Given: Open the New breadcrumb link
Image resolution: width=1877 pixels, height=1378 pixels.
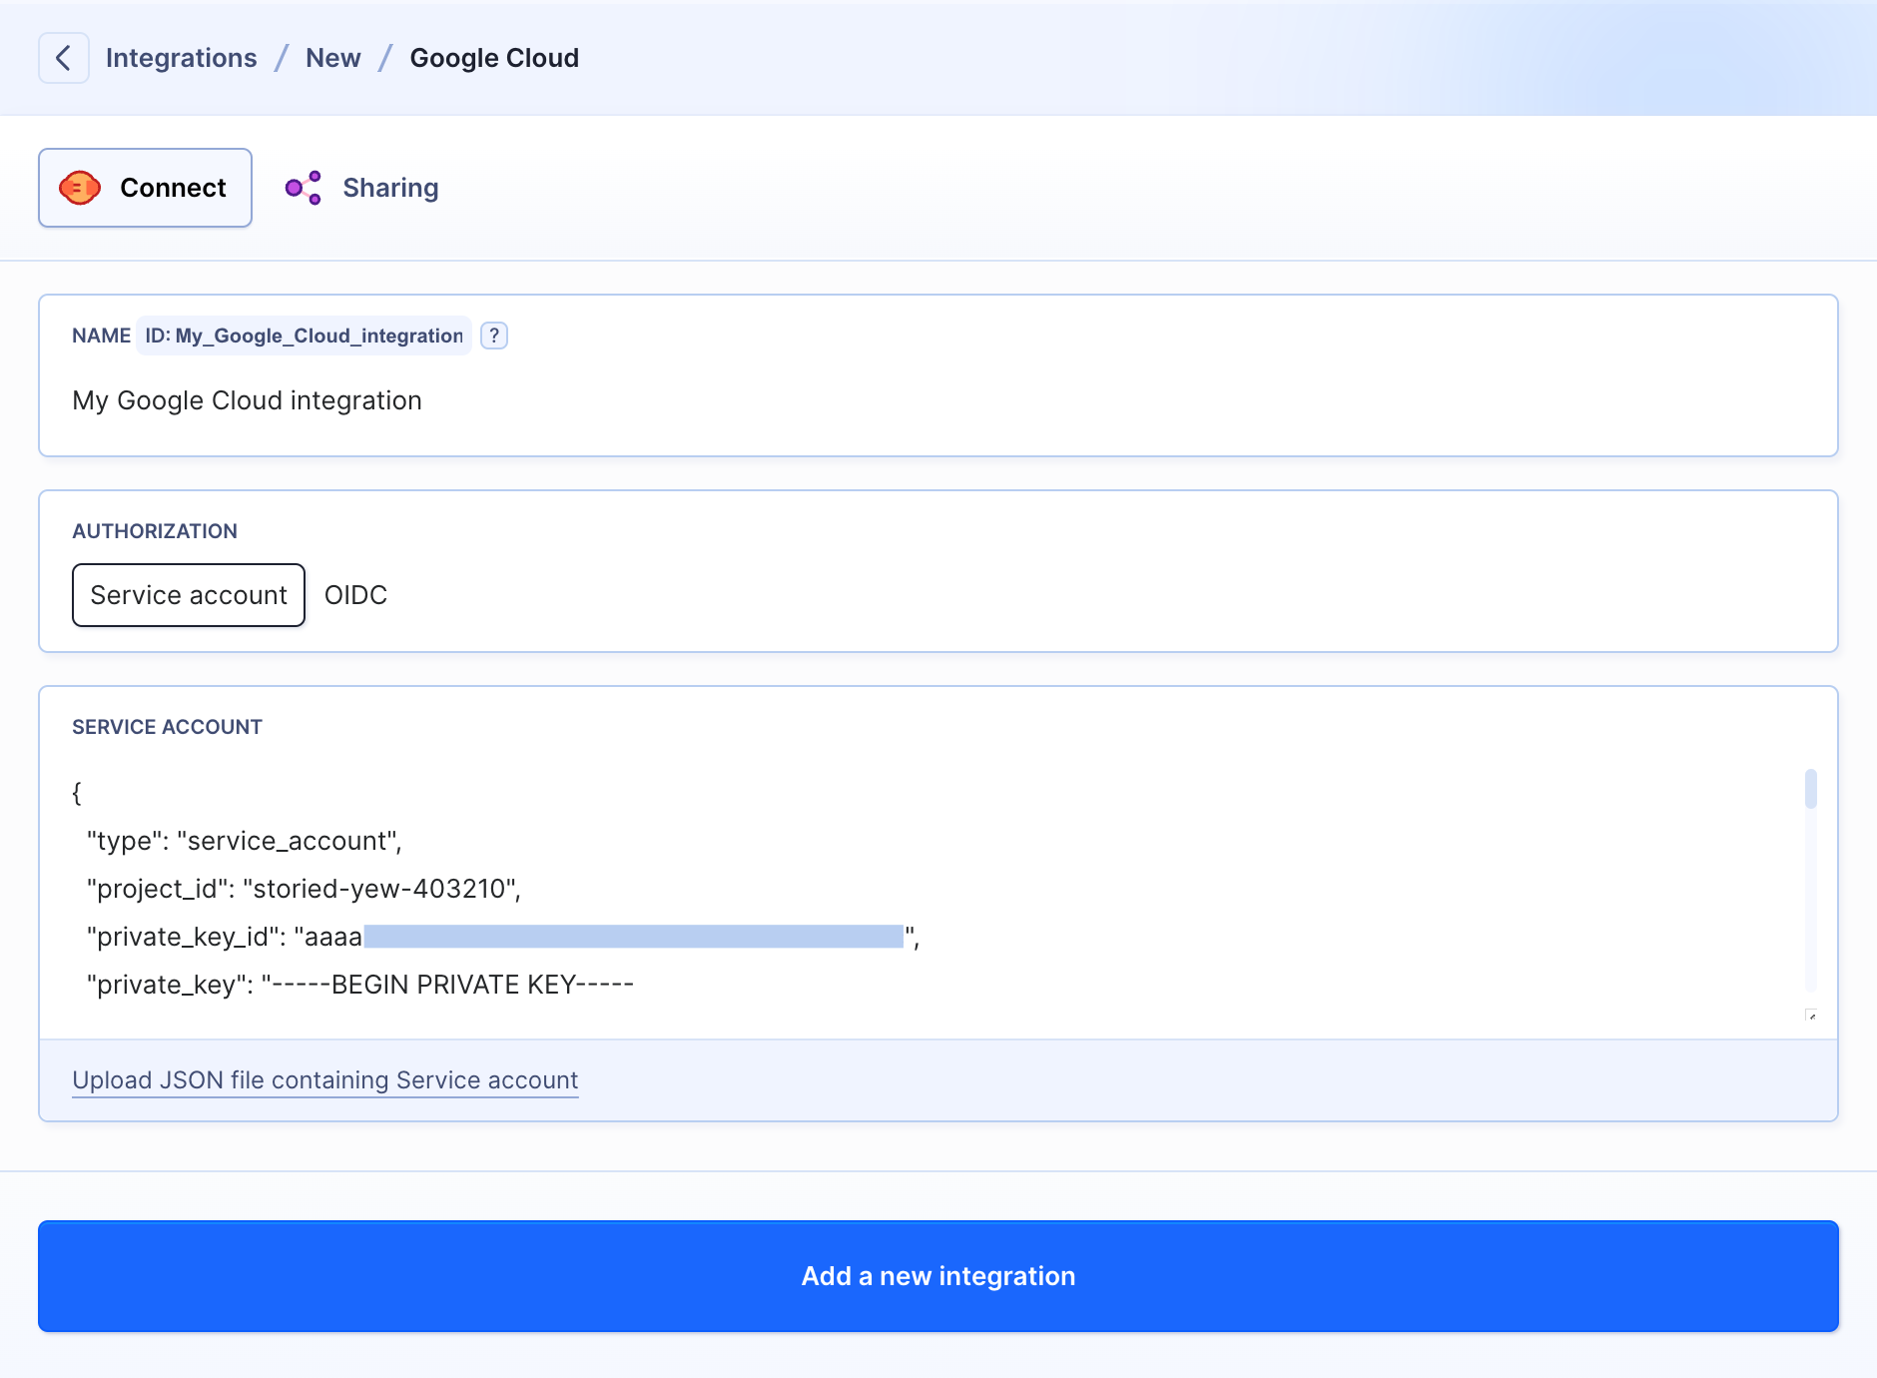Looking at the screenshot, I should (333, 58).
